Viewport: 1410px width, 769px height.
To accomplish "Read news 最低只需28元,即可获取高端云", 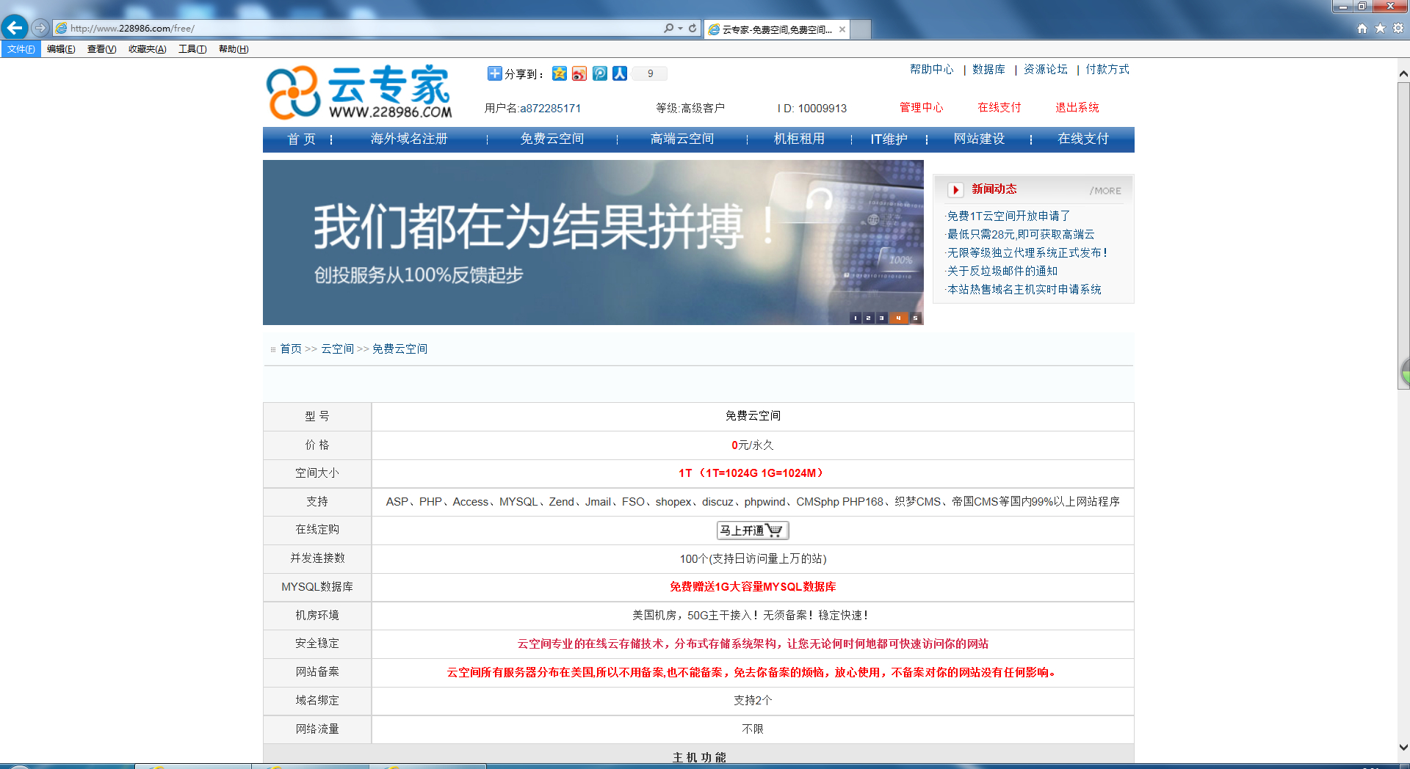I will (1021, 234).
